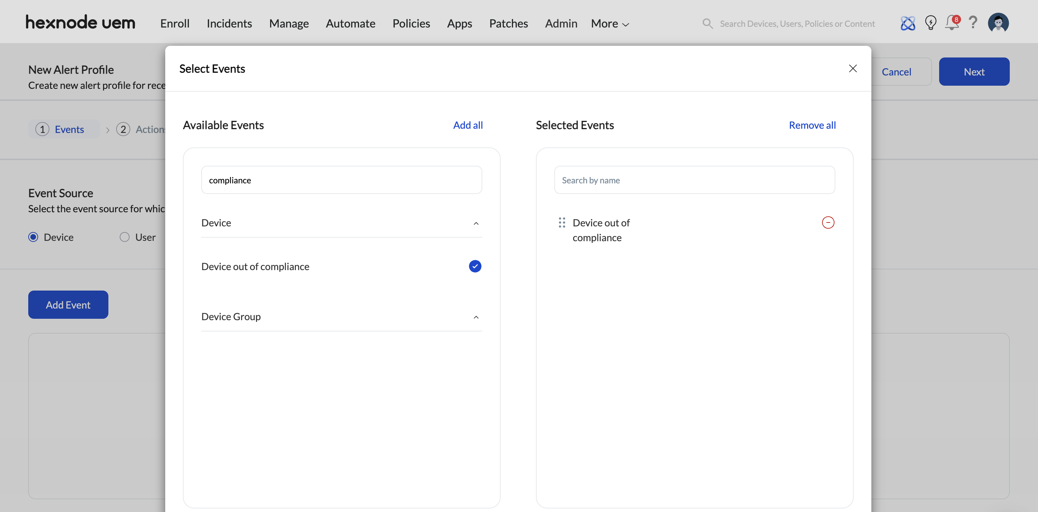This screenshot has width=1038, height=512.
Task: Select the Device radio button
Action: coord(34,237)
